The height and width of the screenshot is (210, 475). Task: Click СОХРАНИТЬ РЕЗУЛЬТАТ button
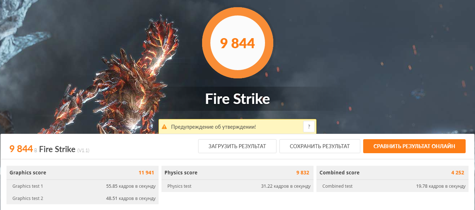(320, 146)
